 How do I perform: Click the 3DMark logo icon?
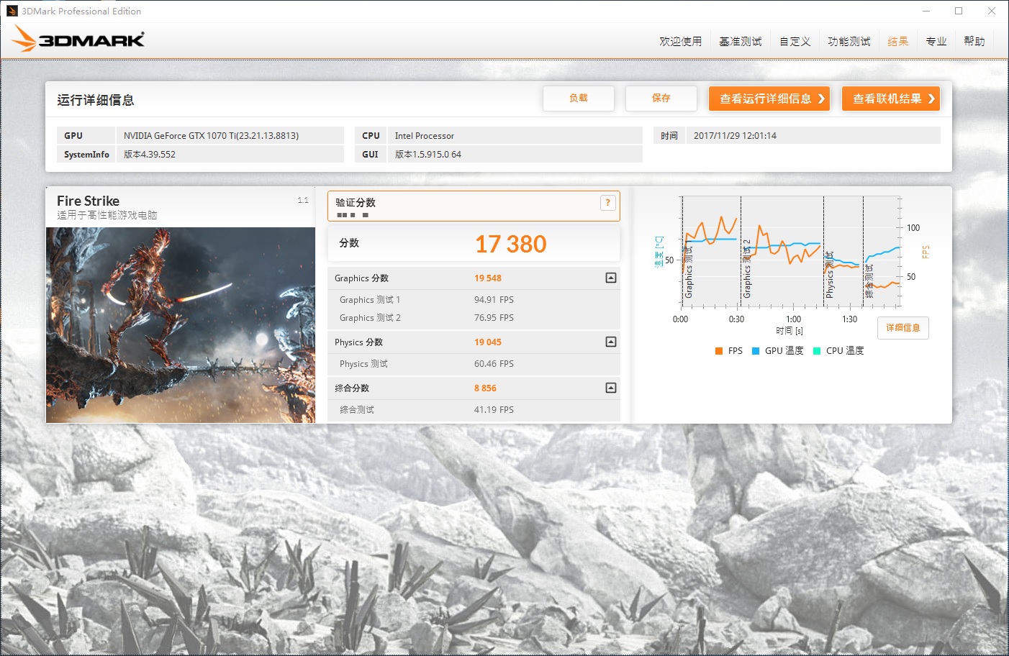pyautogui.click(x=78, y=39)
